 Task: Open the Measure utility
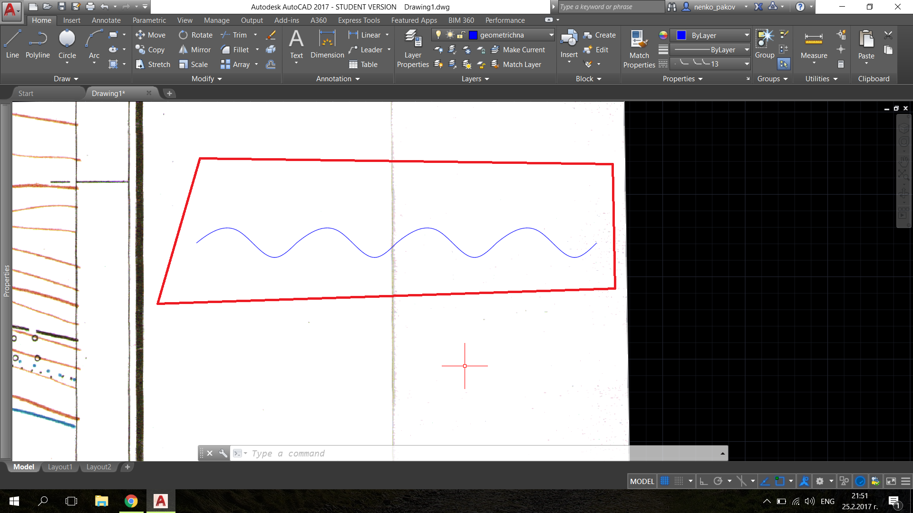click(814, 44)
